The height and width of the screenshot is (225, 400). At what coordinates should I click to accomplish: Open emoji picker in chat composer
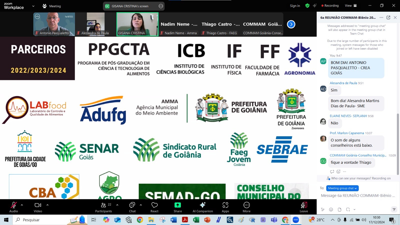click(331, 209)
